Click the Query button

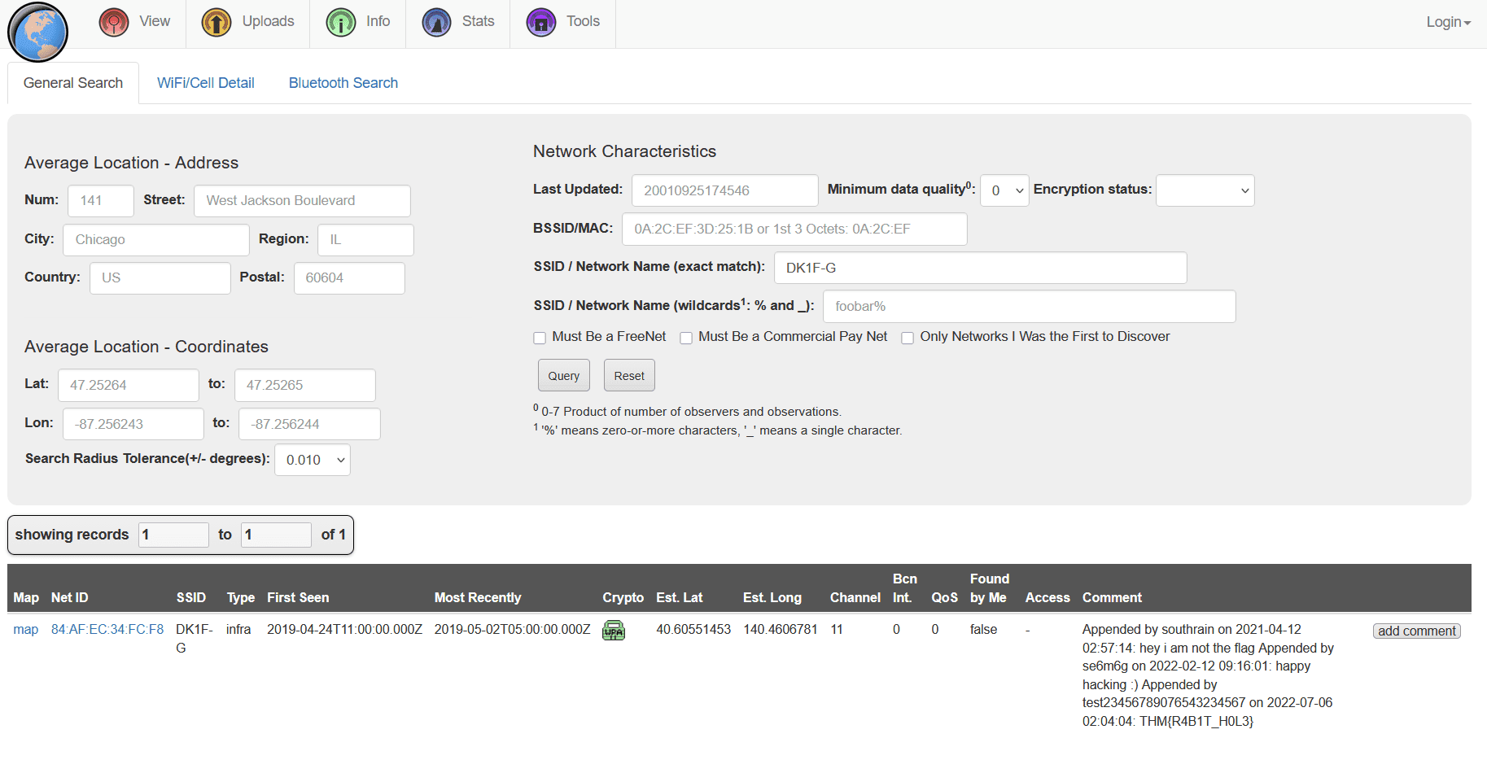point(564,376)
